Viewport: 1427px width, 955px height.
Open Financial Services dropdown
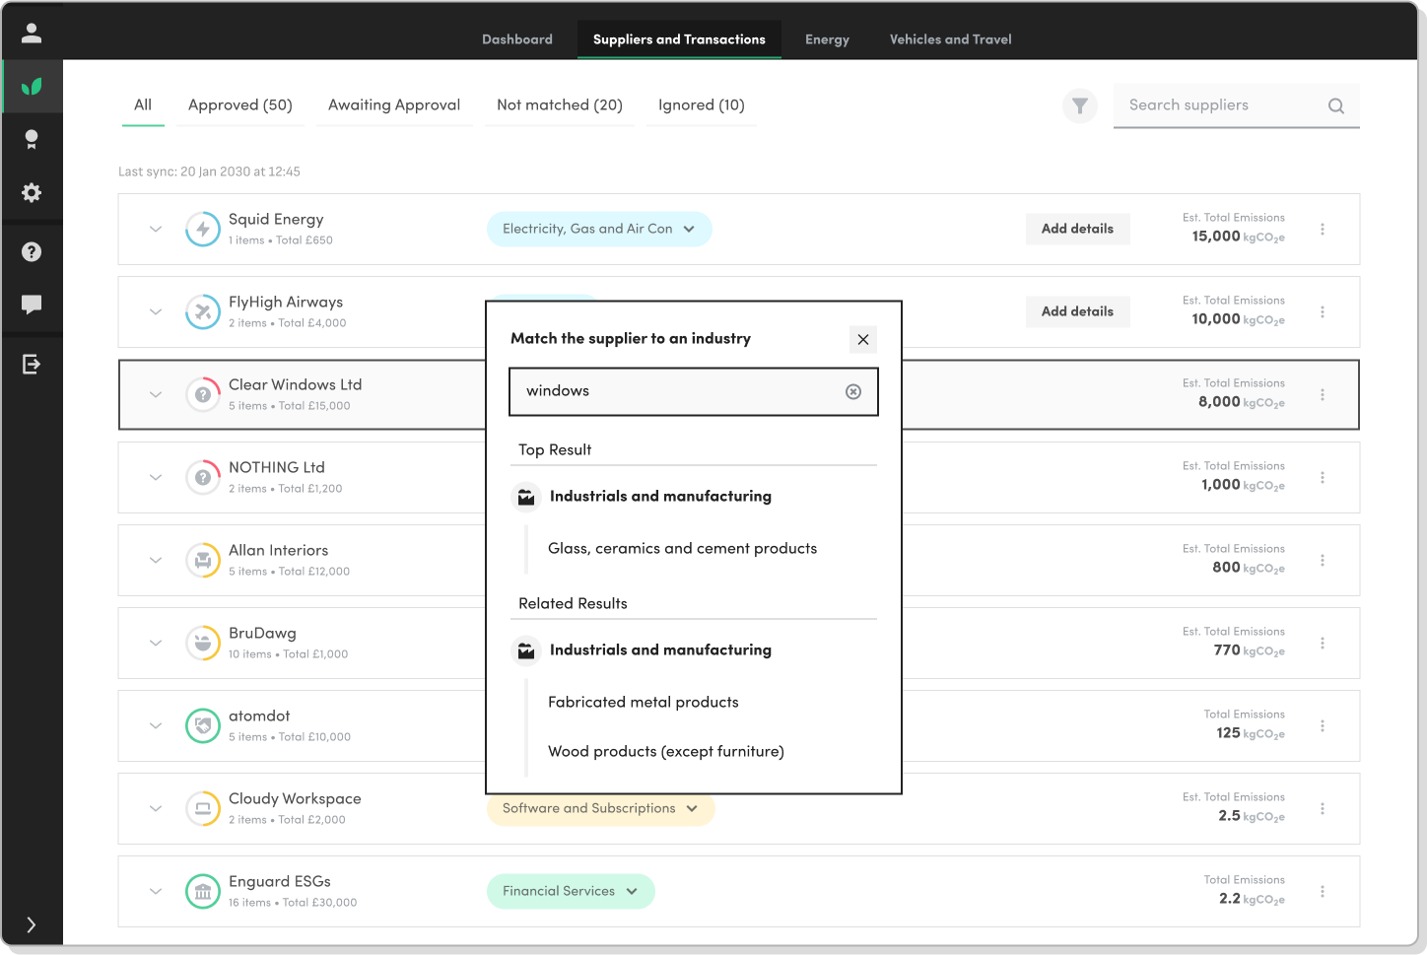tap(571, 891)
